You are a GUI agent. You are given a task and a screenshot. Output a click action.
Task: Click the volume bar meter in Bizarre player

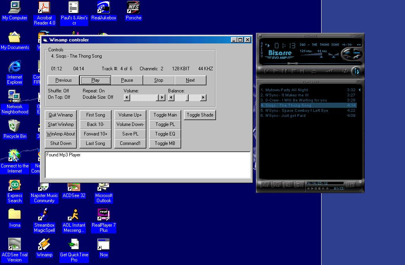[x=312, y=54]
